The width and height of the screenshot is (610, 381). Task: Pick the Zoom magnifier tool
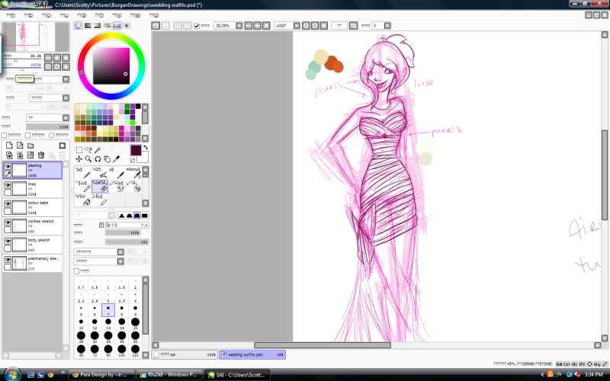(x=88, y=159)
